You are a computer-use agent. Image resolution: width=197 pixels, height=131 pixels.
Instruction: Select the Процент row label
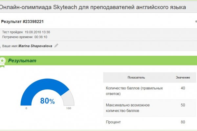pyautogui.click(x=113, y=122)
